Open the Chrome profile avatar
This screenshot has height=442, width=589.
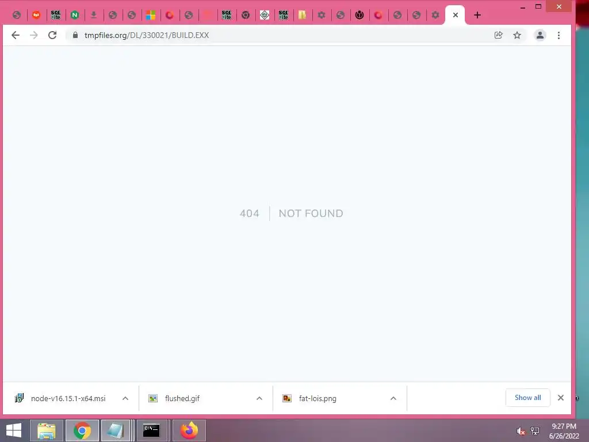coord(540,35)
